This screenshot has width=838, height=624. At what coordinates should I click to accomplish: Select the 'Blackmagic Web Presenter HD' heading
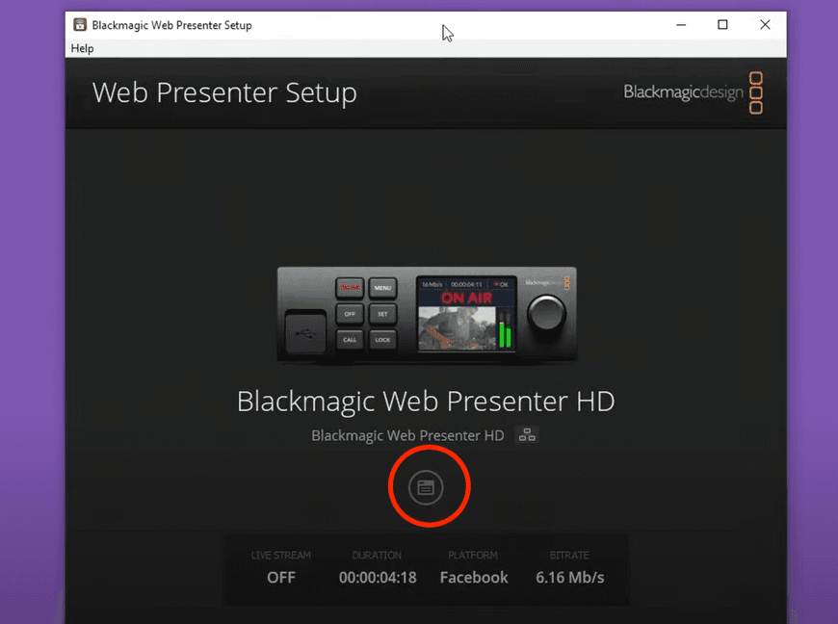point(426,402)
